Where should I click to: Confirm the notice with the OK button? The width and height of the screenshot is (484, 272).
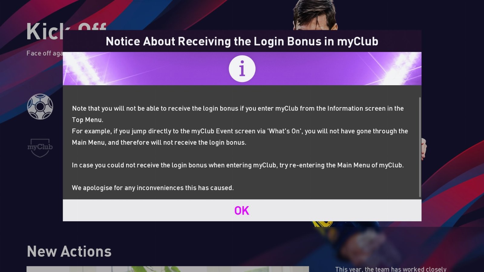242,210
